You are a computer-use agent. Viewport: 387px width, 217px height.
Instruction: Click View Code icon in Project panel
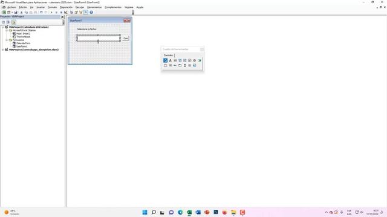point(3,22)
